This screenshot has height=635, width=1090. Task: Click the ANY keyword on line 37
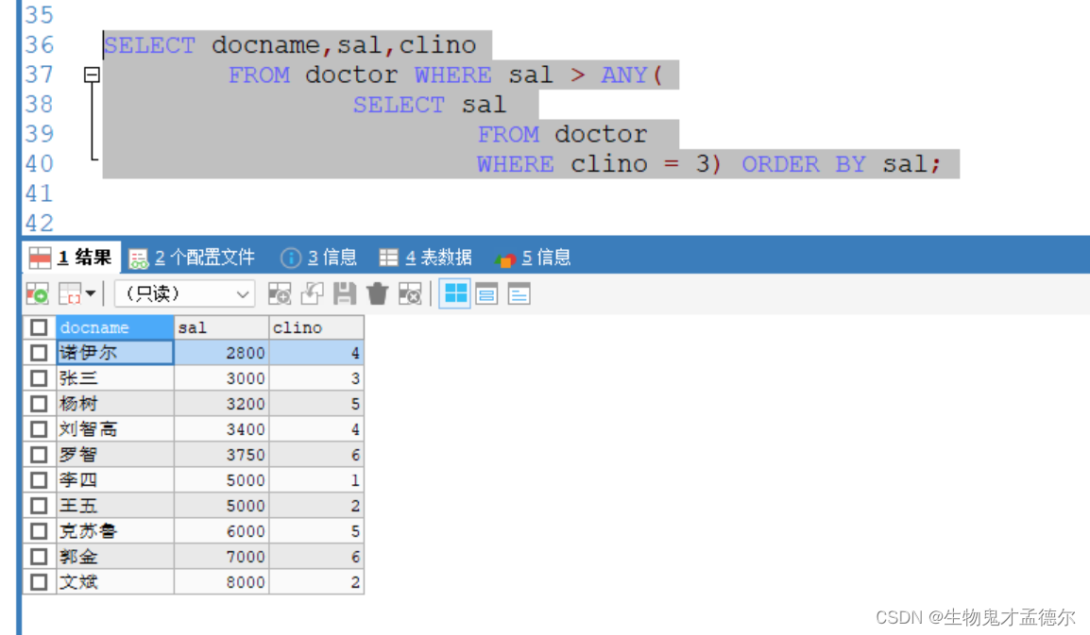coord(624,75)
